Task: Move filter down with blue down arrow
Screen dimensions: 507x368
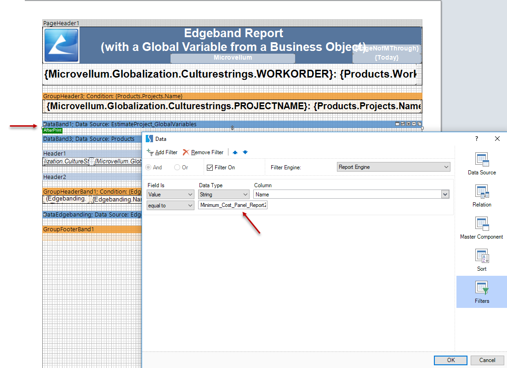Action: (245, 152)
